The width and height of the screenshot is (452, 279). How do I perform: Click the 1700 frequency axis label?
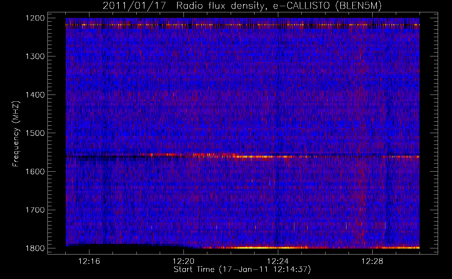click(35, 210)
